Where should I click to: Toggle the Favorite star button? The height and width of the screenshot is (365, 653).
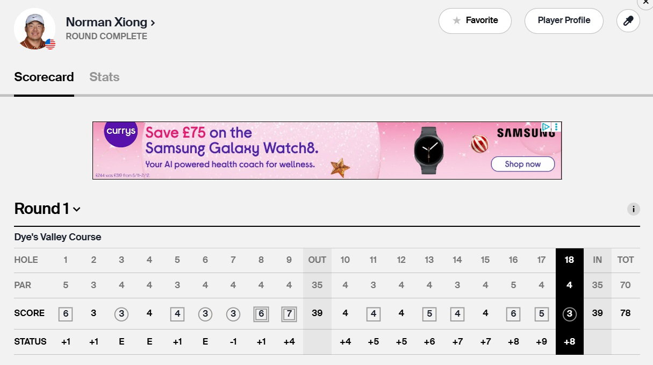coord(475,20)
